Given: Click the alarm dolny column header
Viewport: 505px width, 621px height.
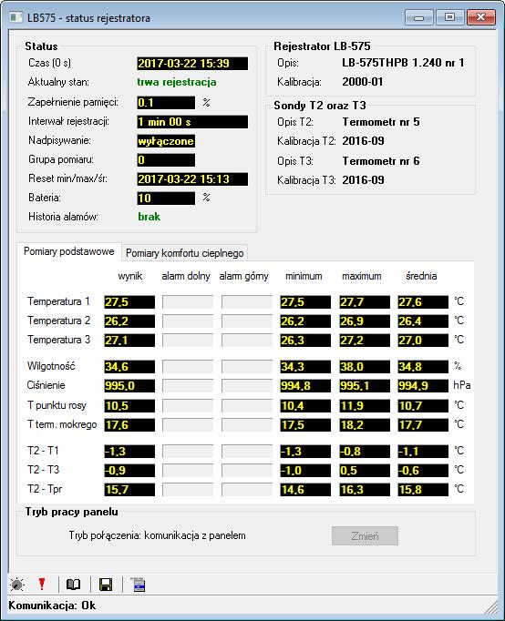Looking at the screenshot, I should (186, 276).
